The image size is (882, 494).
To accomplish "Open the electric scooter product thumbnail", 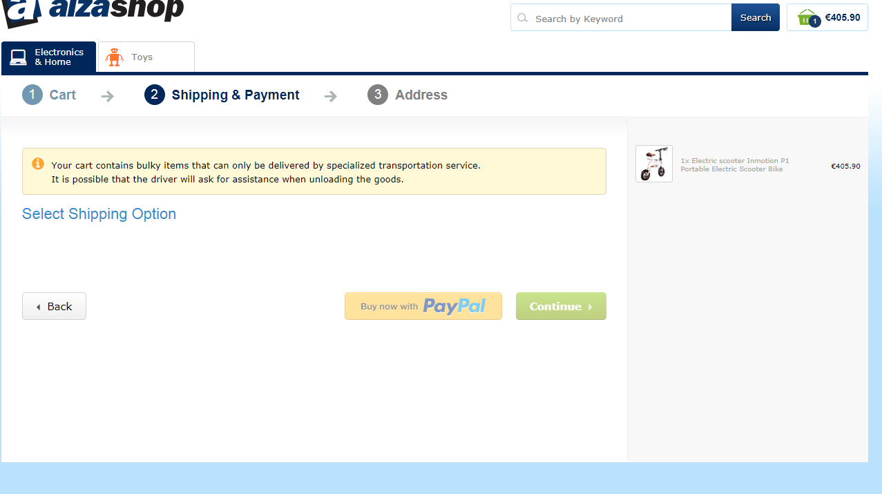I will tap(654, 164).
